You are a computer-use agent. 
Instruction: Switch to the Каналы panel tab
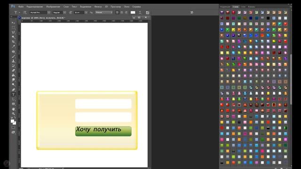point(252,7)
